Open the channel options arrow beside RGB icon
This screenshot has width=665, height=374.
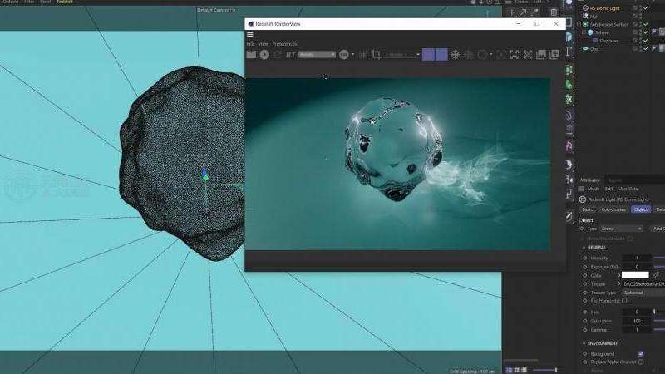(x=352, y=54)
